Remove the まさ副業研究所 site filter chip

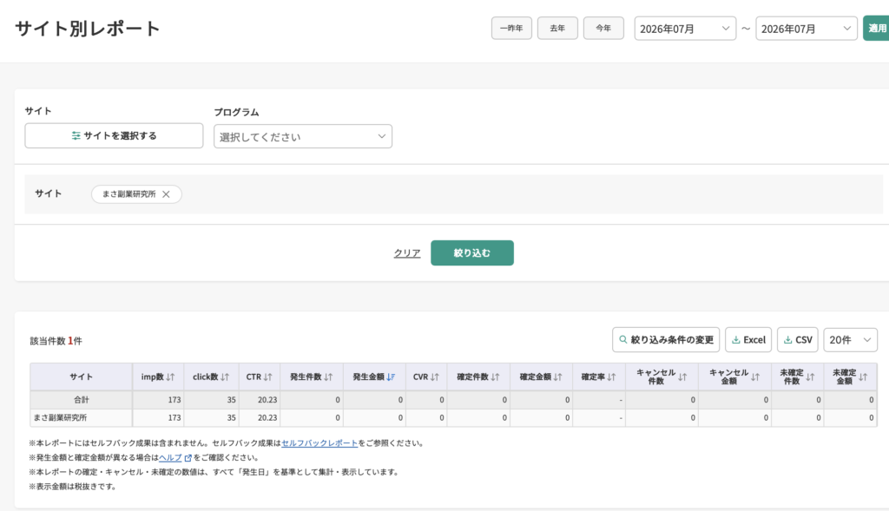[166, 194]
